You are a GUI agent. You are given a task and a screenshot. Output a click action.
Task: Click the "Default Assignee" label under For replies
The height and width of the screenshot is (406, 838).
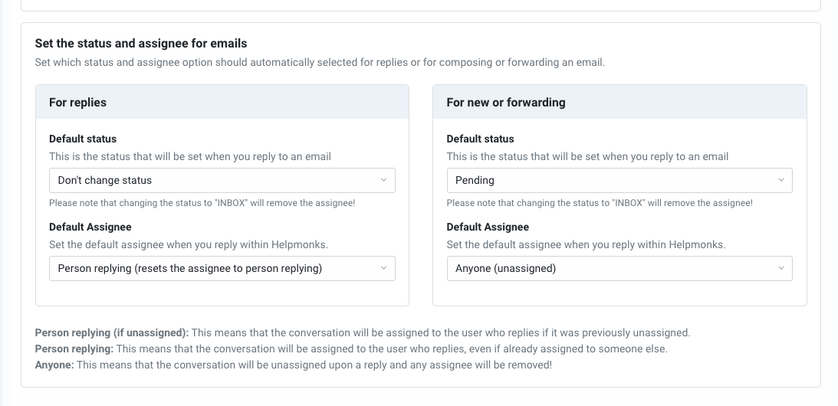click(x=90, y=227)
